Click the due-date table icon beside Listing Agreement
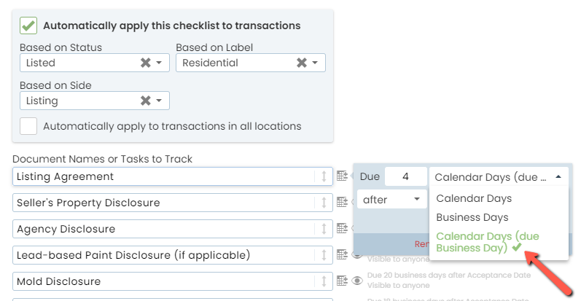581x301 pixels. click(343, 176)
